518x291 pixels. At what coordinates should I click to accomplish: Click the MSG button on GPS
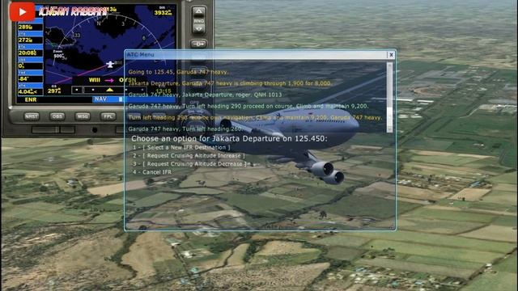[x=83, y=116]
